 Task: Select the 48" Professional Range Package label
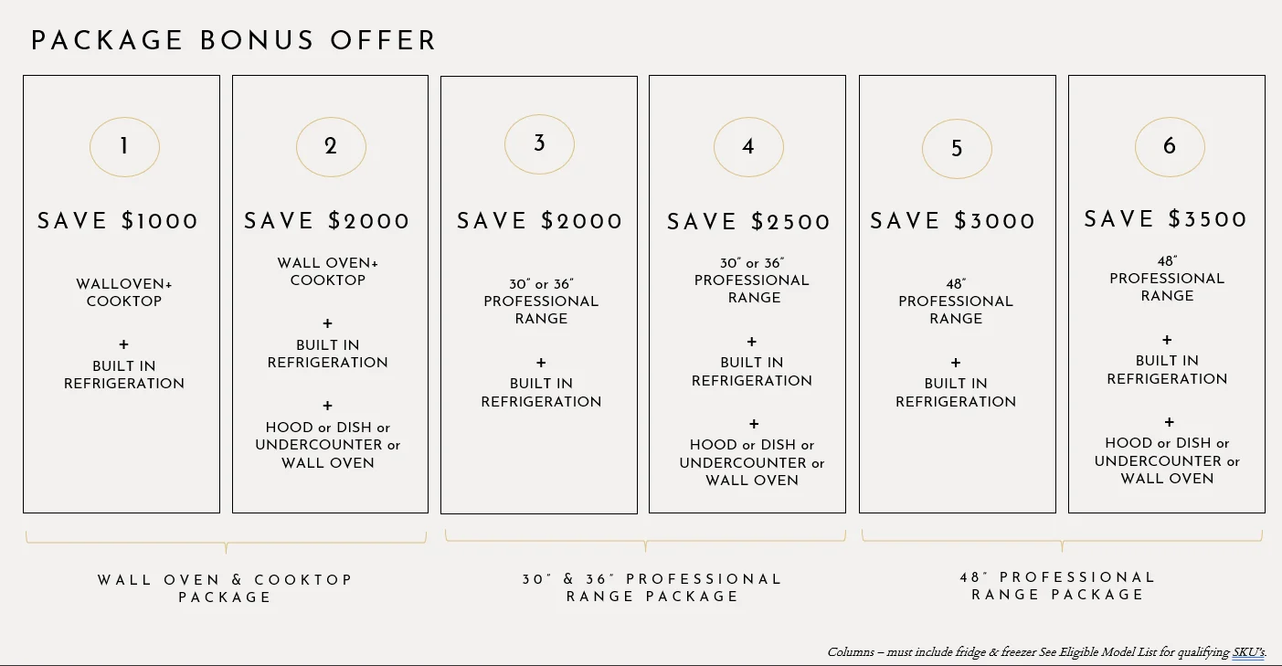(x=1057, y=586)
